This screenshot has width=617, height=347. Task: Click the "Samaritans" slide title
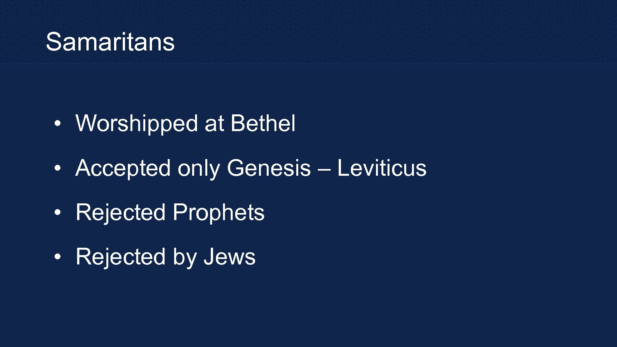tap(110, 42)
